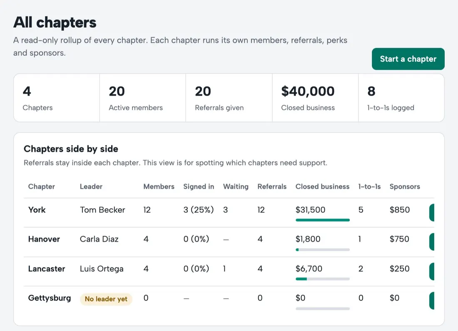Open the Active members stat card
Viewport: 458px width, 331px height.
coord(142,98)
